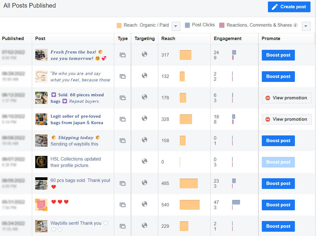Open thumbnail of Legit seller pre-loved bags post

41,119
